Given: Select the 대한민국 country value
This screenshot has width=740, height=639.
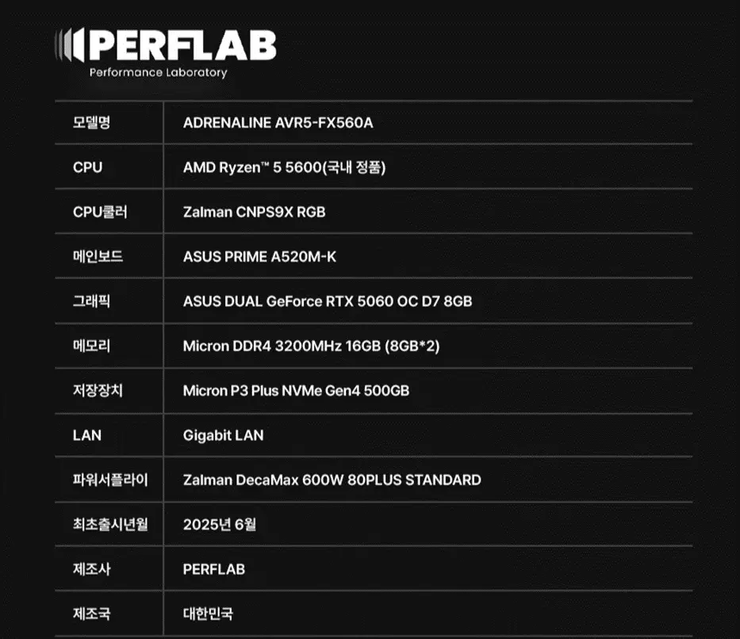Looking at the screenshot, I should click(x=208, y=614).
